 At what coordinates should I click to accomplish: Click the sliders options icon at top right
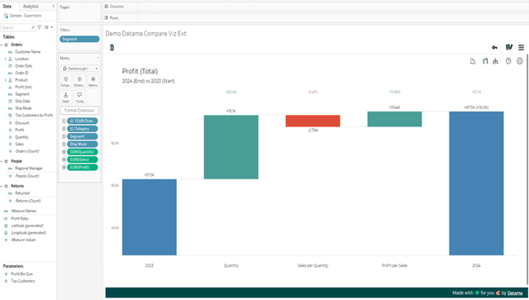(x=522, y=48)
